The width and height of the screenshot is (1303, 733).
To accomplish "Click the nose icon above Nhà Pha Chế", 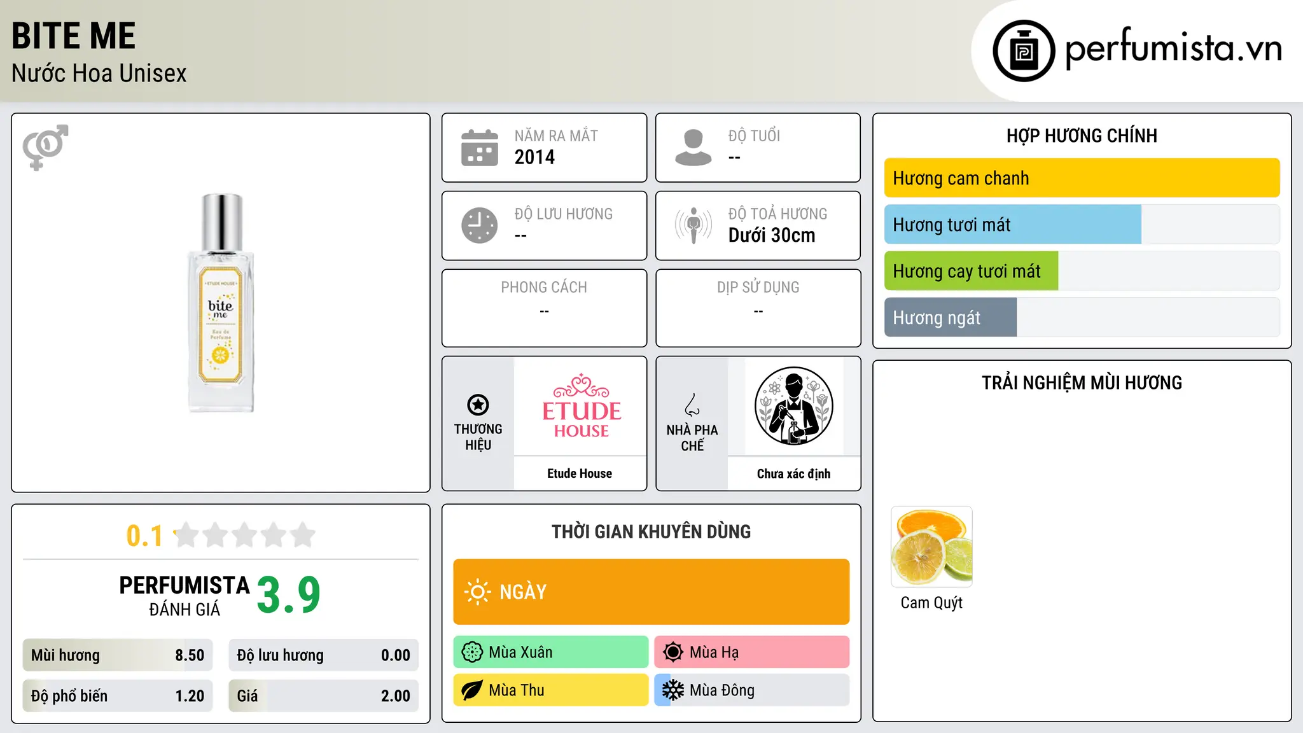I will [x=692, y=405].
